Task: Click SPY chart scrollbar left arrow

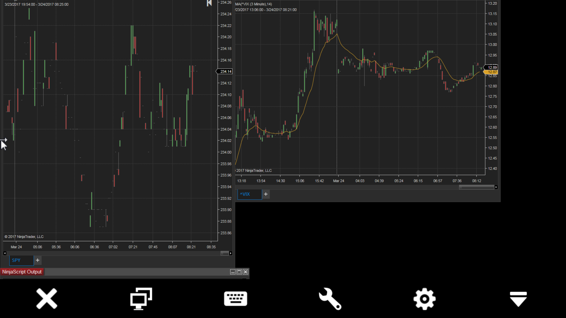Action: (5, 253)
